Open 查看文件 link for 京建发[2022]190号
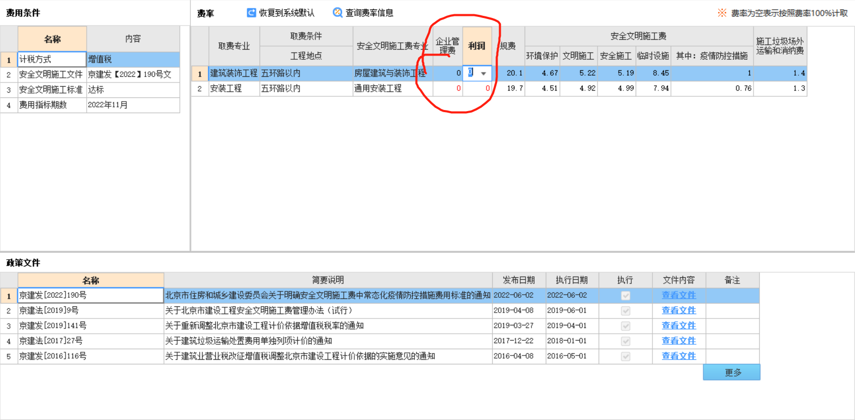This screenshot has width=855, height=420. (x=678, y=295)
